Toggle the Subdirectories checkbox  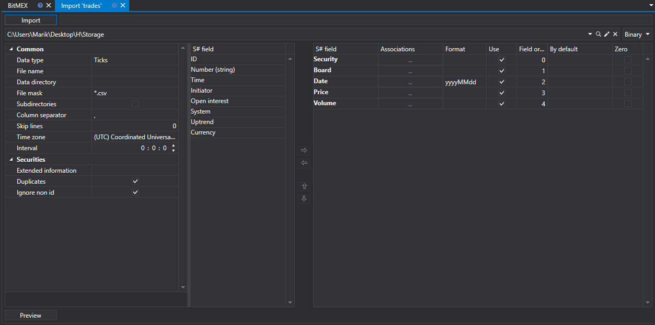tap(135, 104)
